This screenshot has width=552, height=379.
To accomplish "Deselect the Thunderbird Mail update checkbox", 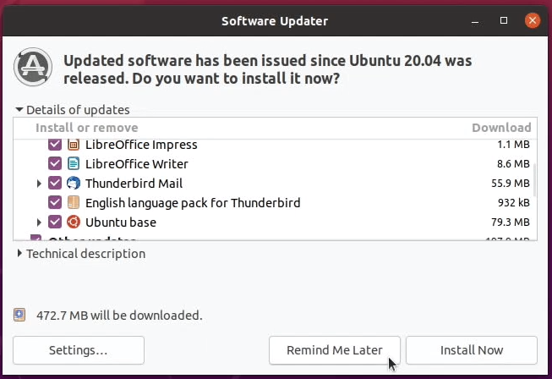I will pyautogui.click(x=55, y=183).
